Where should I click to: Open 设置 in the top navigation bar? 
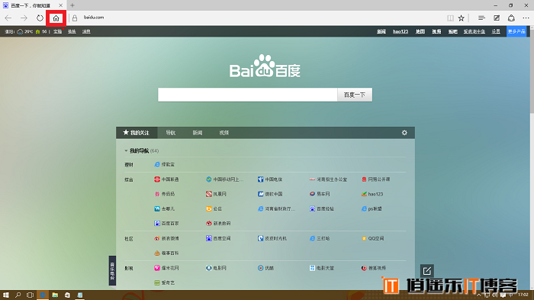496,31
